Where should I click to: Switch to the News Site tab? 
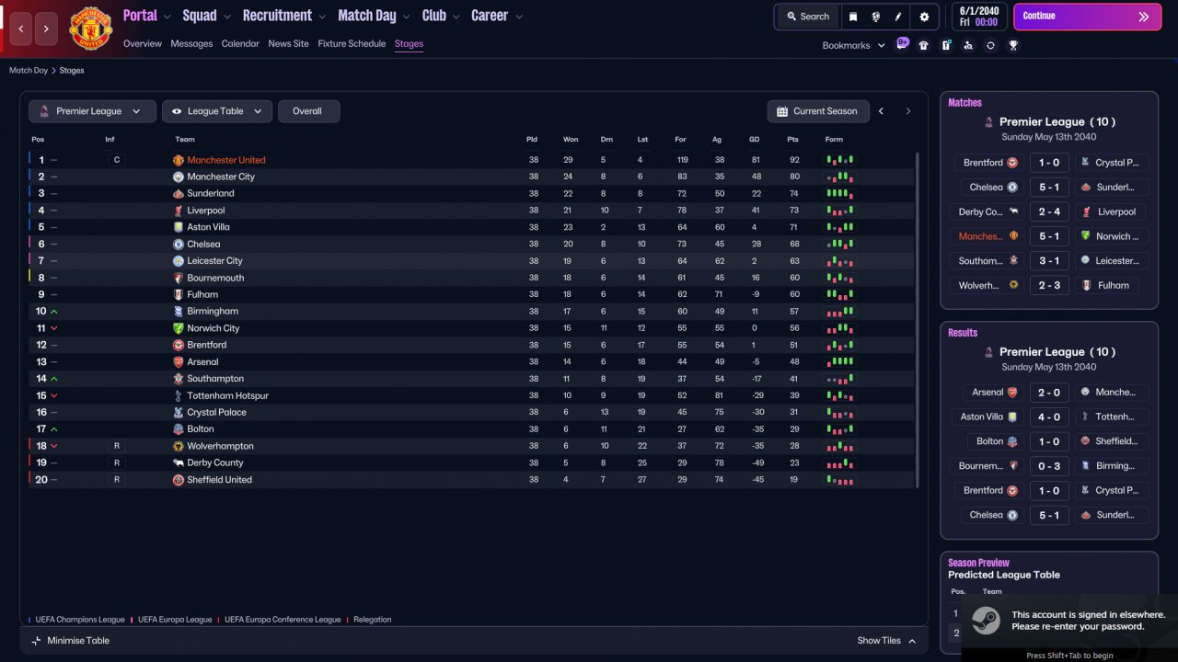[288, 44]
